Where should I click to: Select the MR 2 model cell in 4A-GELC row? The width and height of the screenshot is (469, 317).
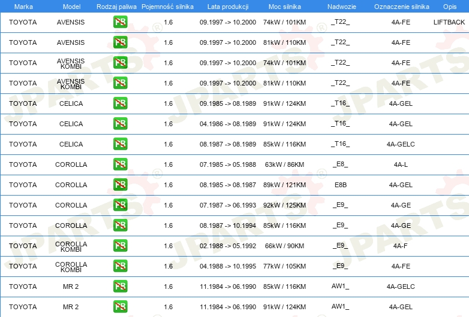point(71,286)
